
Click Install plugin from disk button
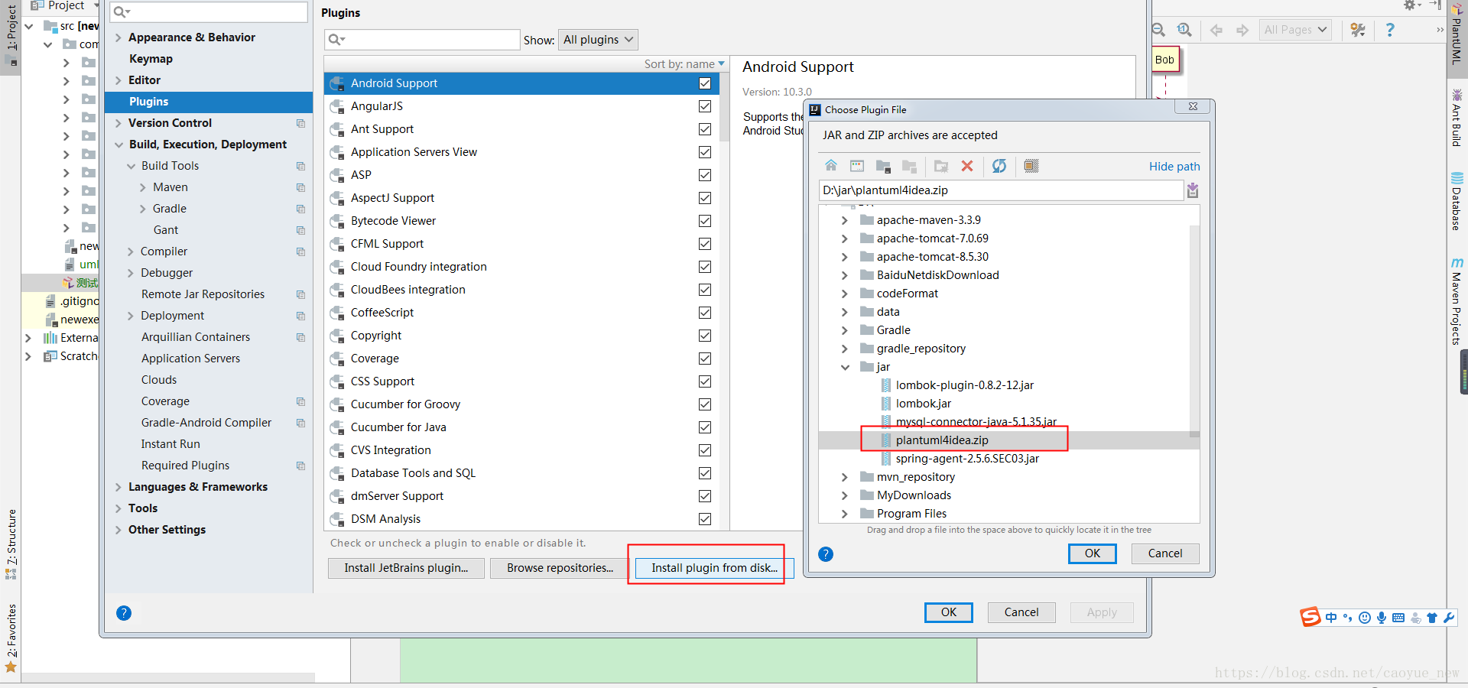coord(714,568)
